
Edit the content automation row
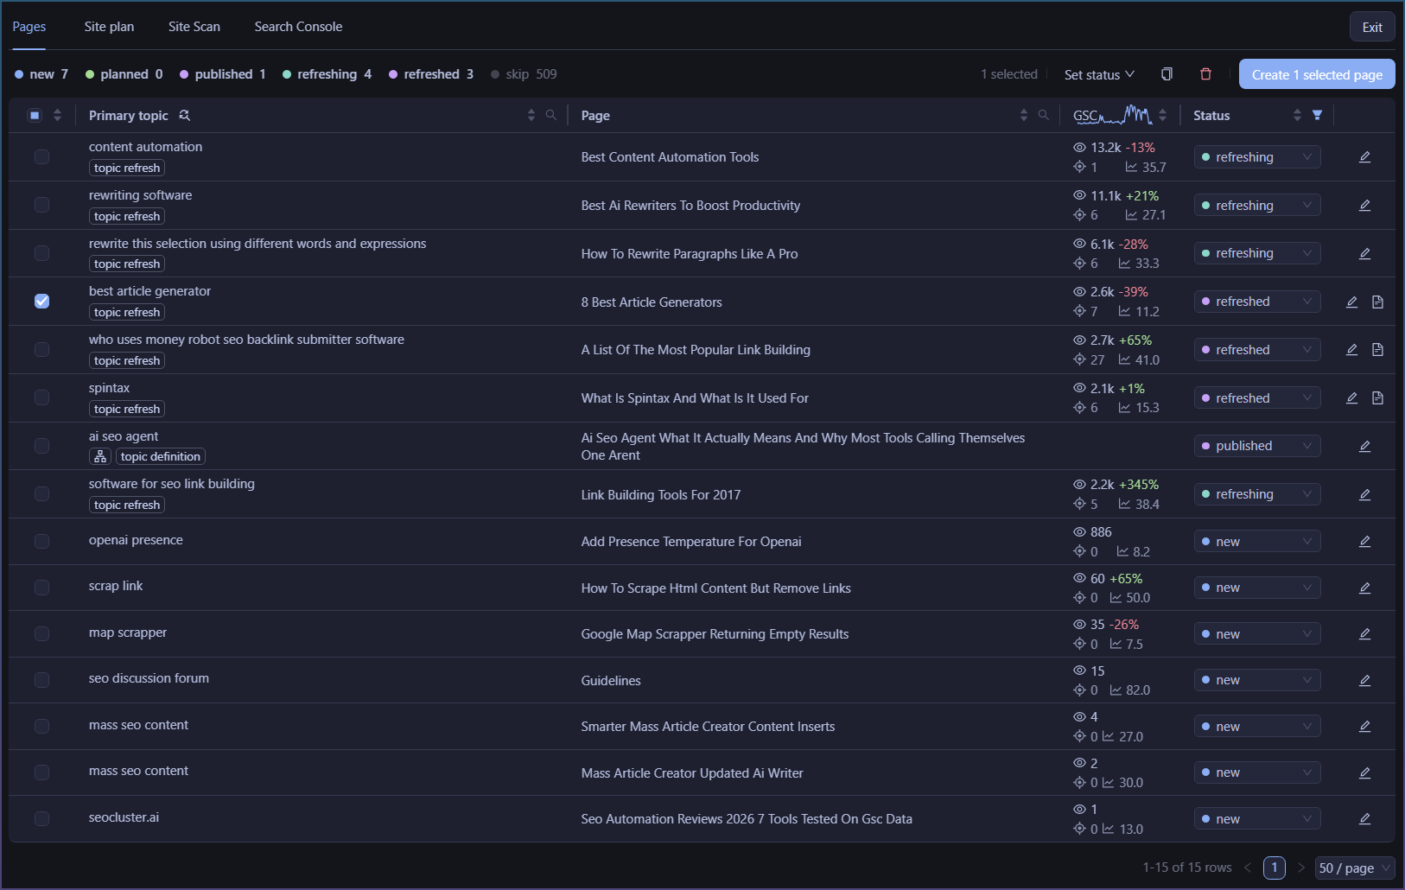[x=1365, y=157]
